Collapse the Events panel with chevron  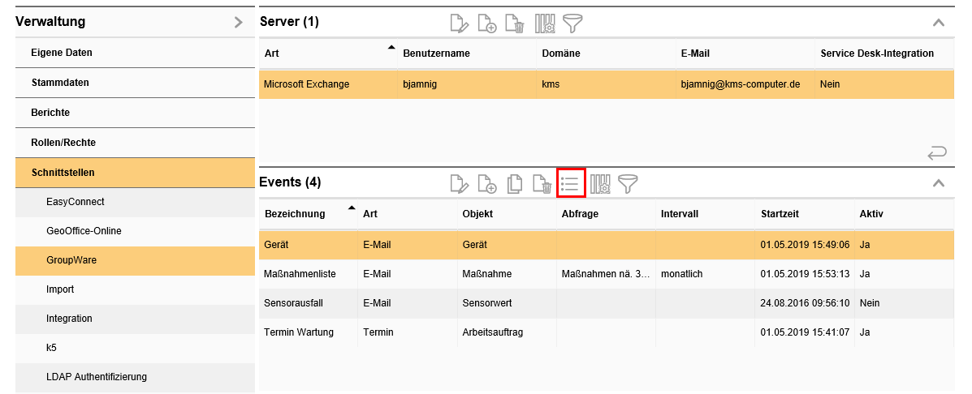[x=939, y=183]
